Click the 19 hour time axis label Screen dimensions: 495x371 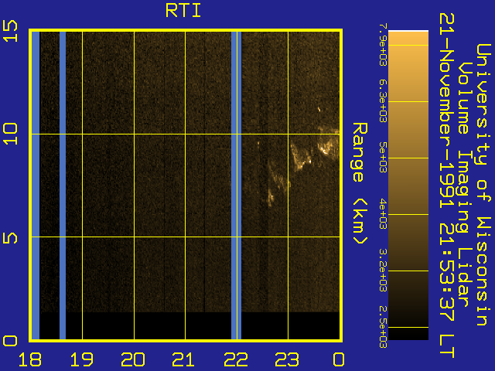pyautogui.click(x=82, y=359)
